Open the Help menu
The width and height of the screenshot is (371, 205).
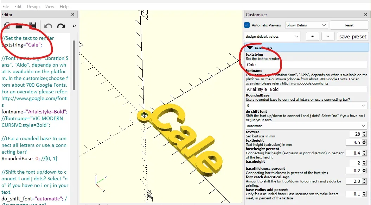coord(64,7)
